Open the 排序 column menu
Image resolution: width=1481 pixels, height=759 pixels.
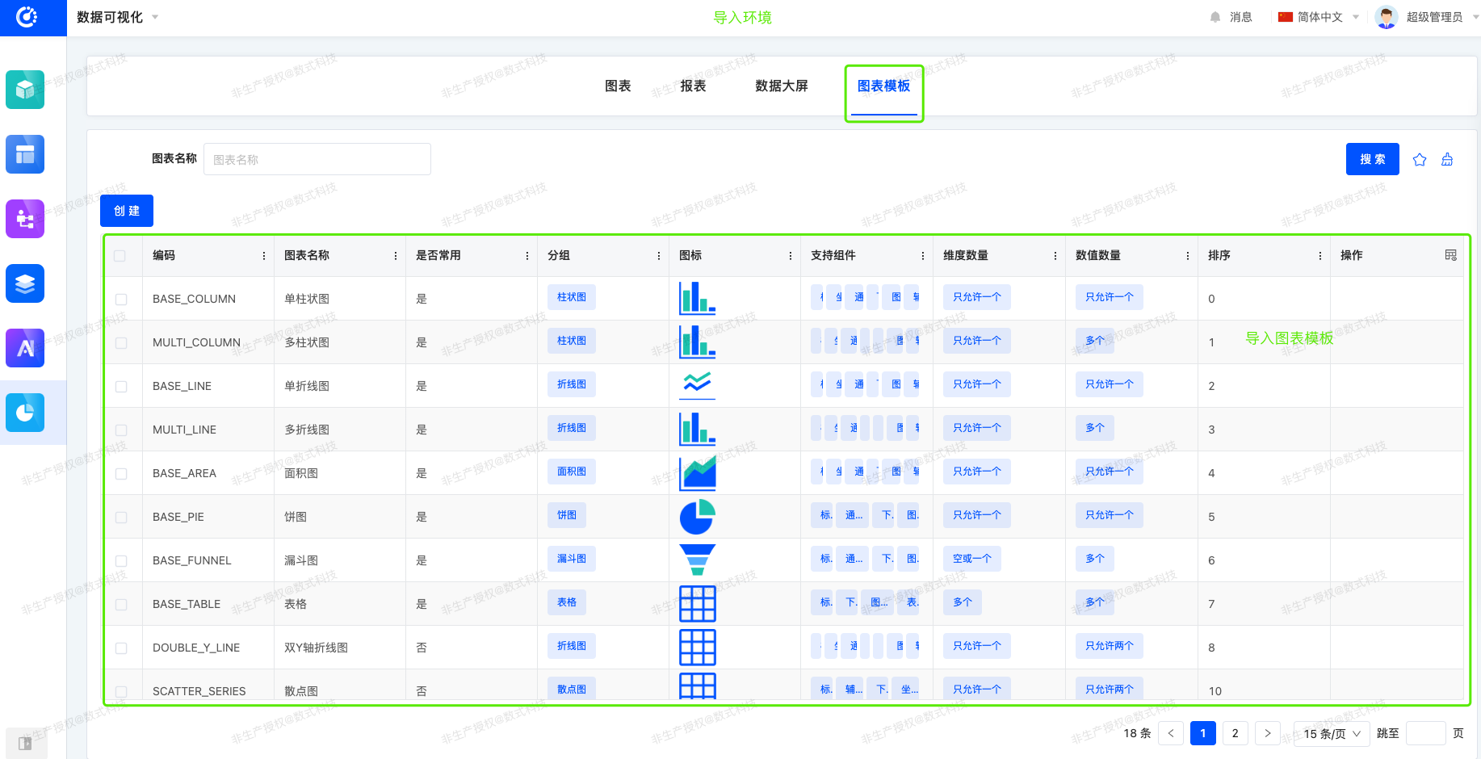[1320, 255]
